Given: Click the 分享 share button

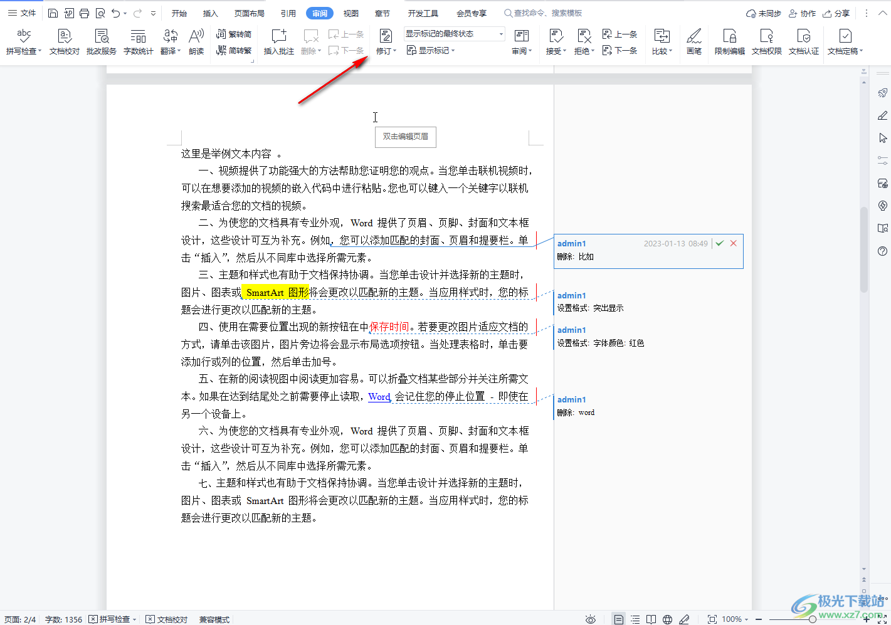Looking at the screenshot, I should point(836,13).
